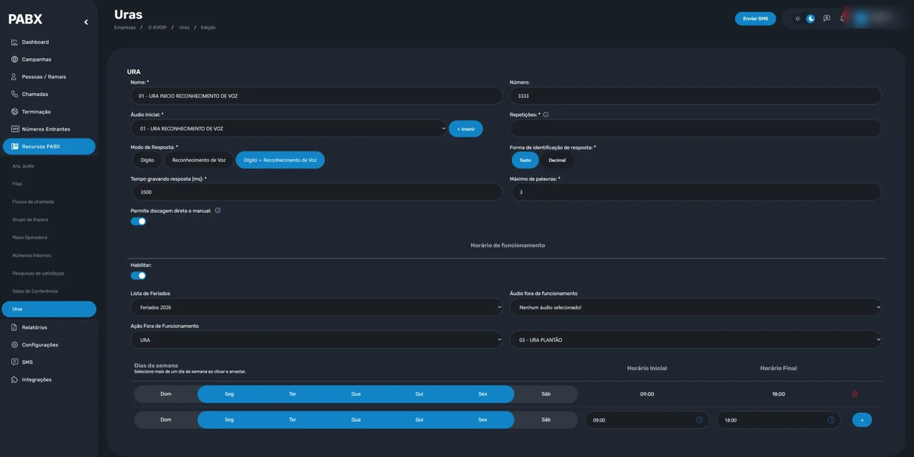Screen dimensions: 914x457
Task: Open the 03 - URA PLANTÃO dropdown
Action: (696, 339)
